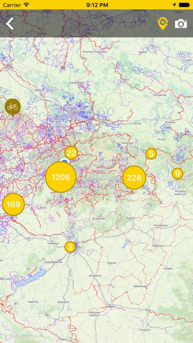Tap the Wi-Fi indicator in status bar
Screen dimensions: 193x343
tap(27, 4)
